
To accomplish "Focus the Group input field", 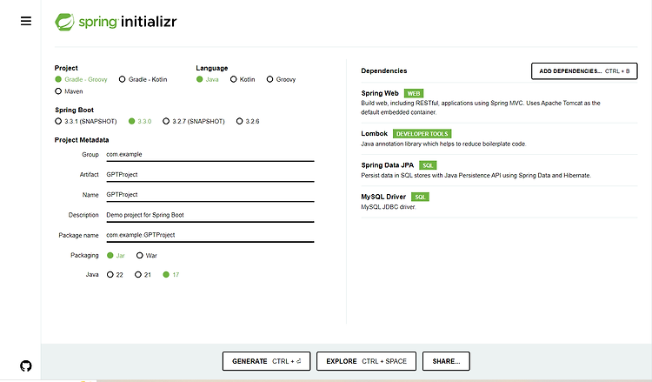I will (210, 155).
